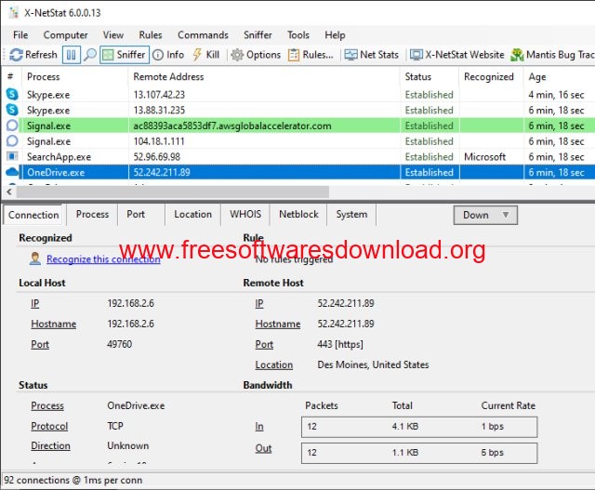The image size is (595, 490).
Task: Switch to the Netblock tab
Action: (x=298, y=214)
